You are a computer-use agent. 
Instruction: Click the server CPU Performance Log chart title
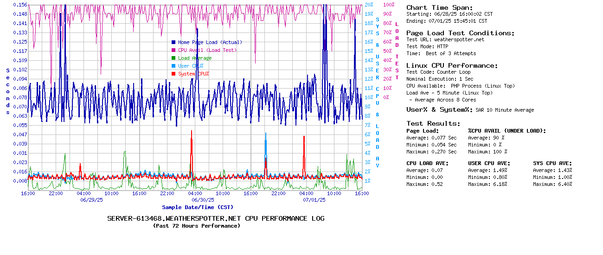click(216, 218)
